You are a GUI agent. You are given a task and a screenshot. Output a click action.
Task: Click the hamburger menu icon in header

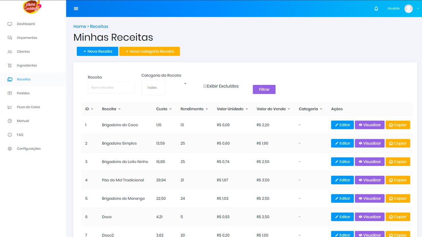pyautogui.click(x=76, y=9)
